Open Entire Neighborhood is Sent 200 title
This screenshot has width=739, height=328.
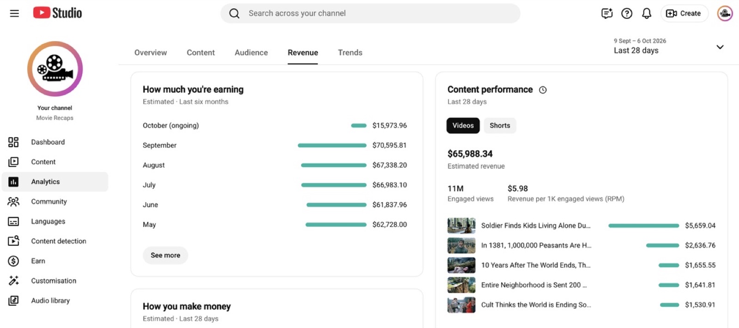pyautogui.click(x=534, y=285)
